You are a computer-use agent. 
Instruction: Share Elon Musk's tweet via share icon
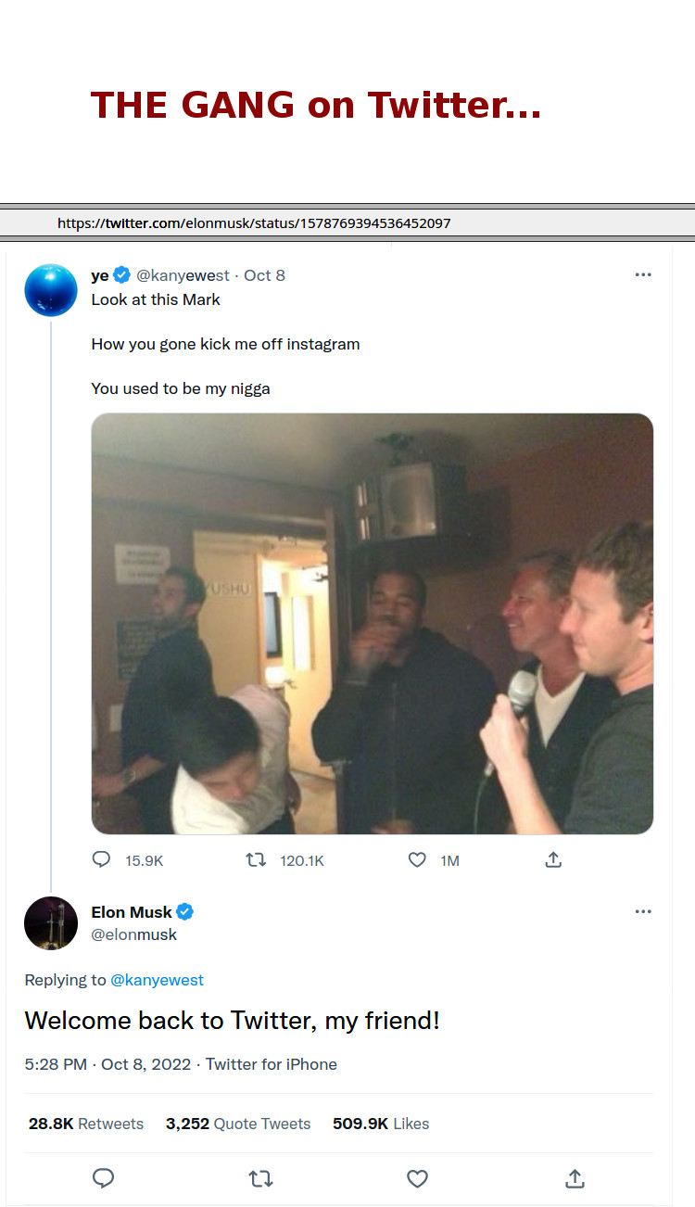[x=575, y=1178]
